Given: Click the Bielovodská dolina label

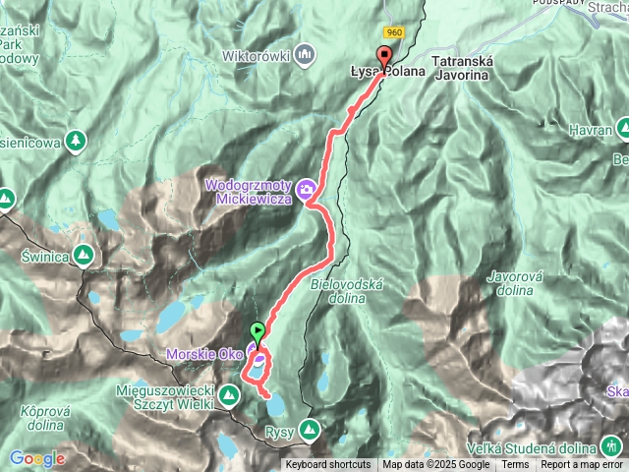Looking at the screenshot, I should tap(347, 291).
